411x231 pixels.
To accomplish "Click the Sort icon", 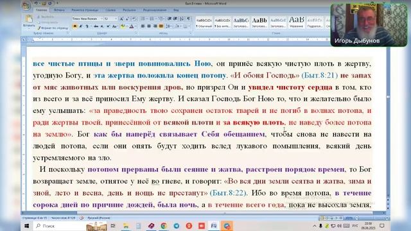I will coord(182,19).
